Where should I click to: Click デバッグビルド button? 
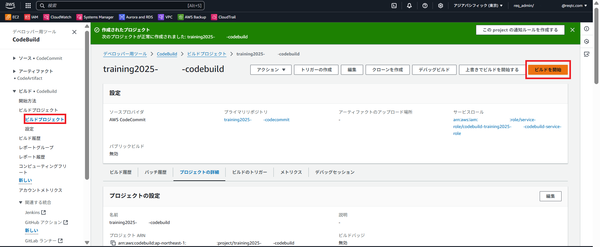coord(434,70)
